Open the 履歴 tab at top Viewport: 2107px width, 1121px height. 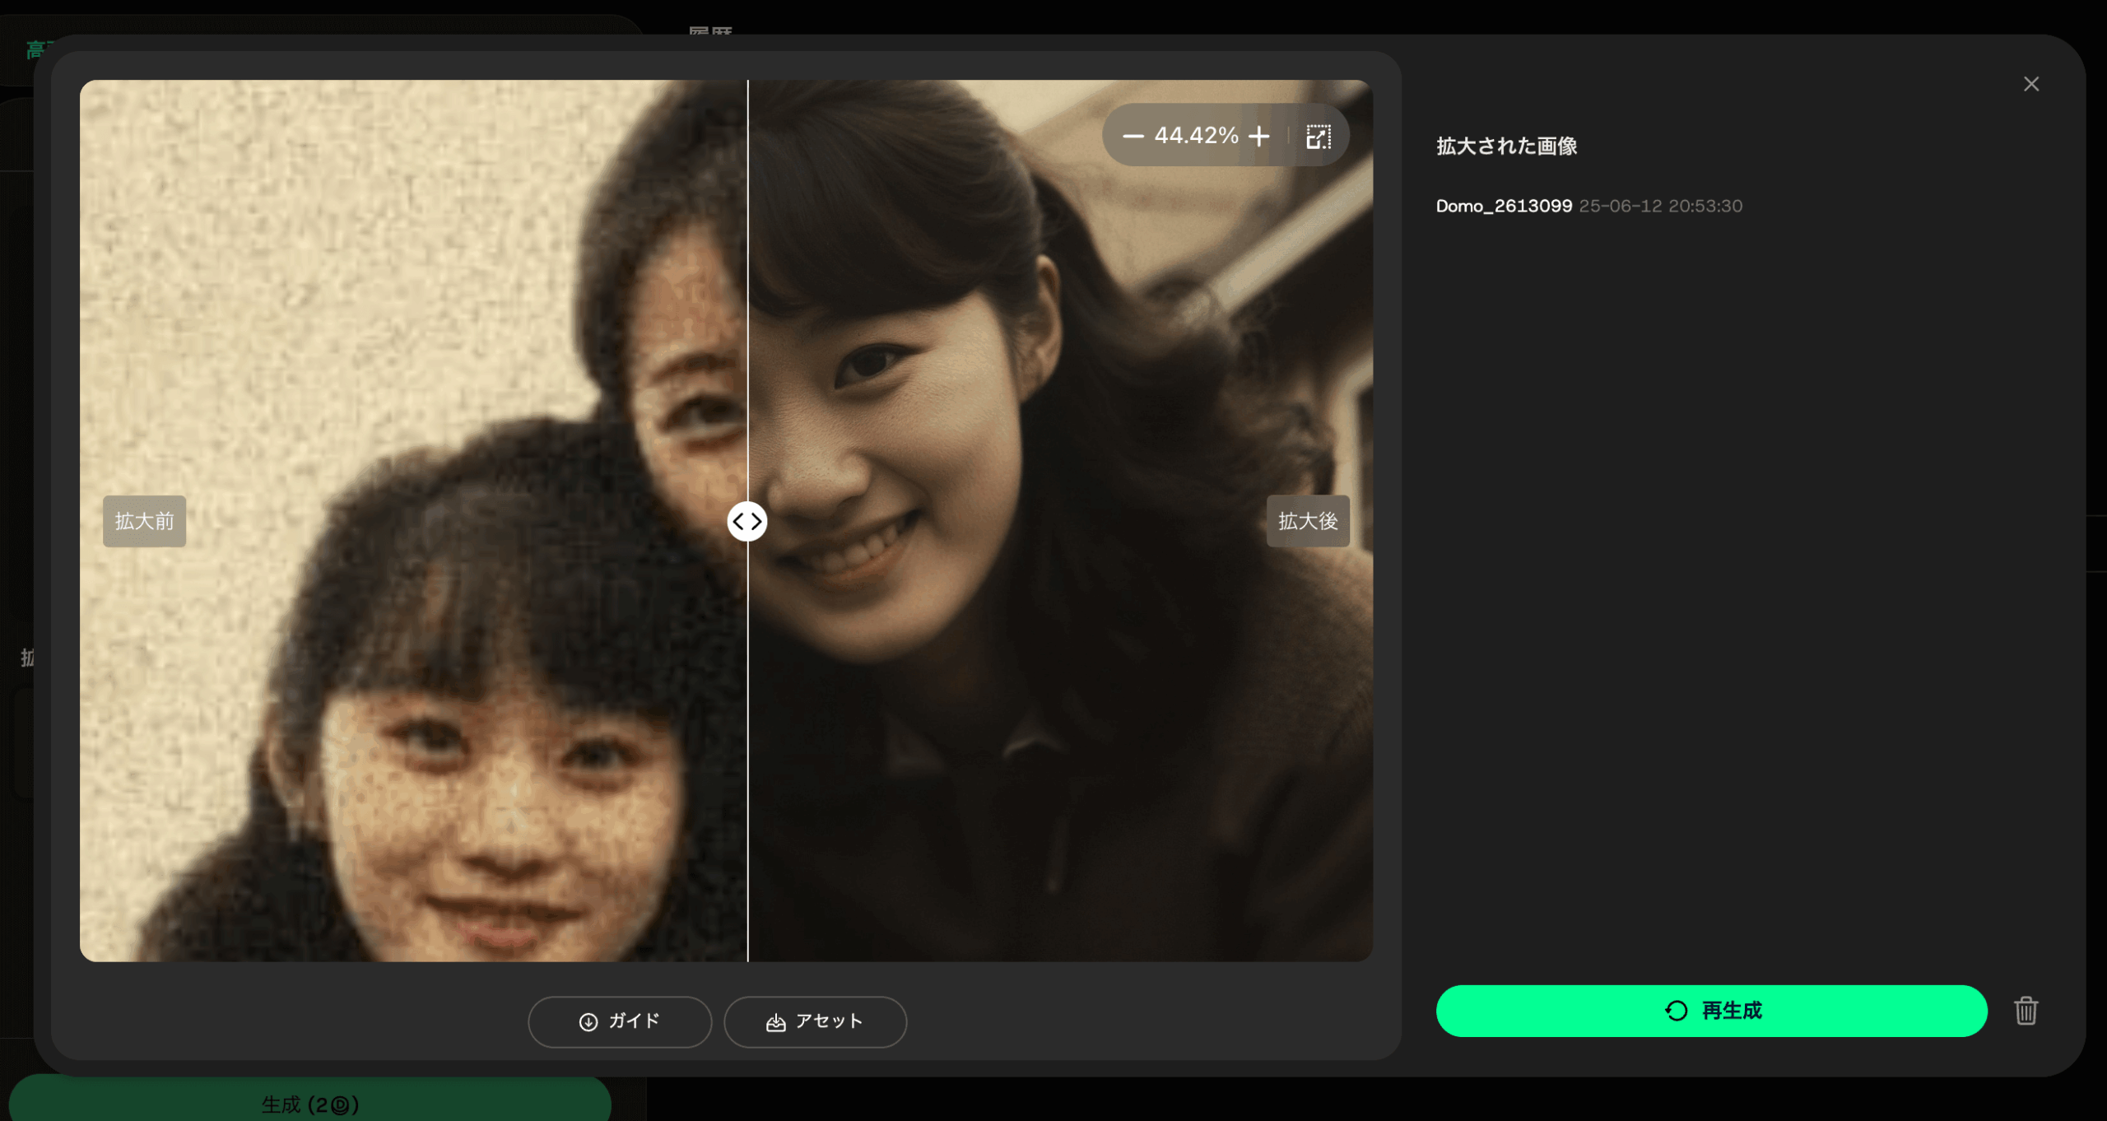709,31
